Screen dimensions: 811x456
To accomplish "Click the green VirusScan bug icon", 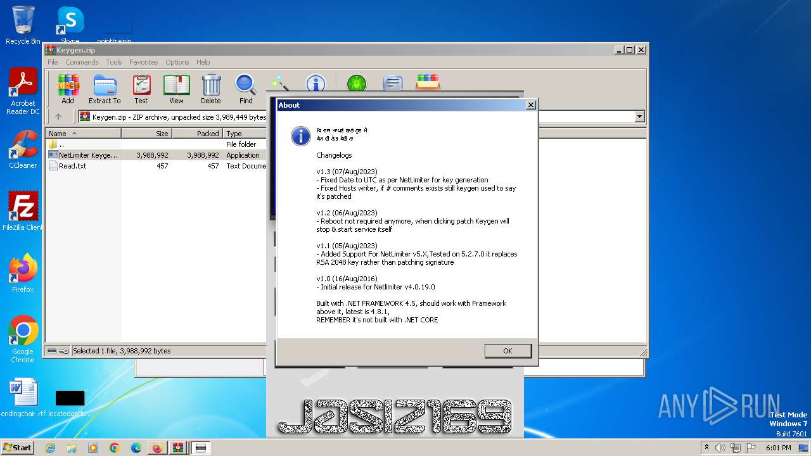I will coord(357,83).
